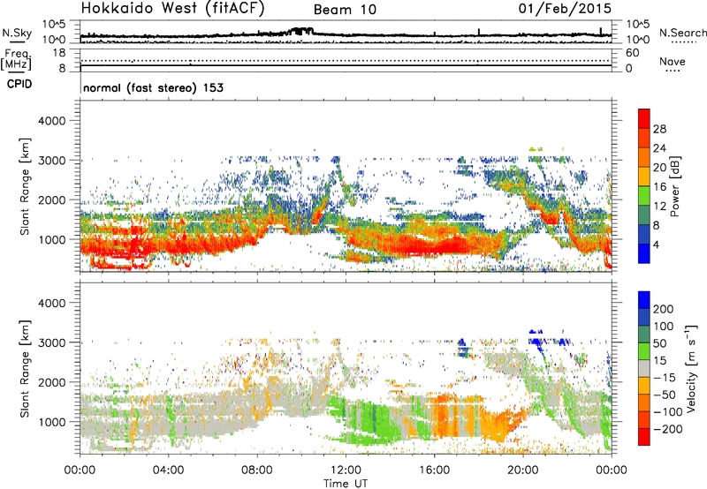Click the 'N.Sky' label

17,33
